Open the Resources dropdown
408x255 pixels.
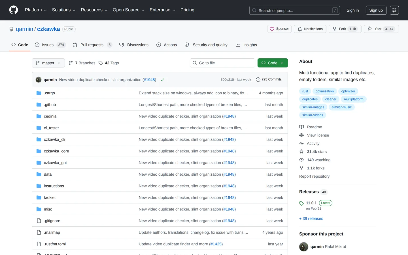point(94,10)
